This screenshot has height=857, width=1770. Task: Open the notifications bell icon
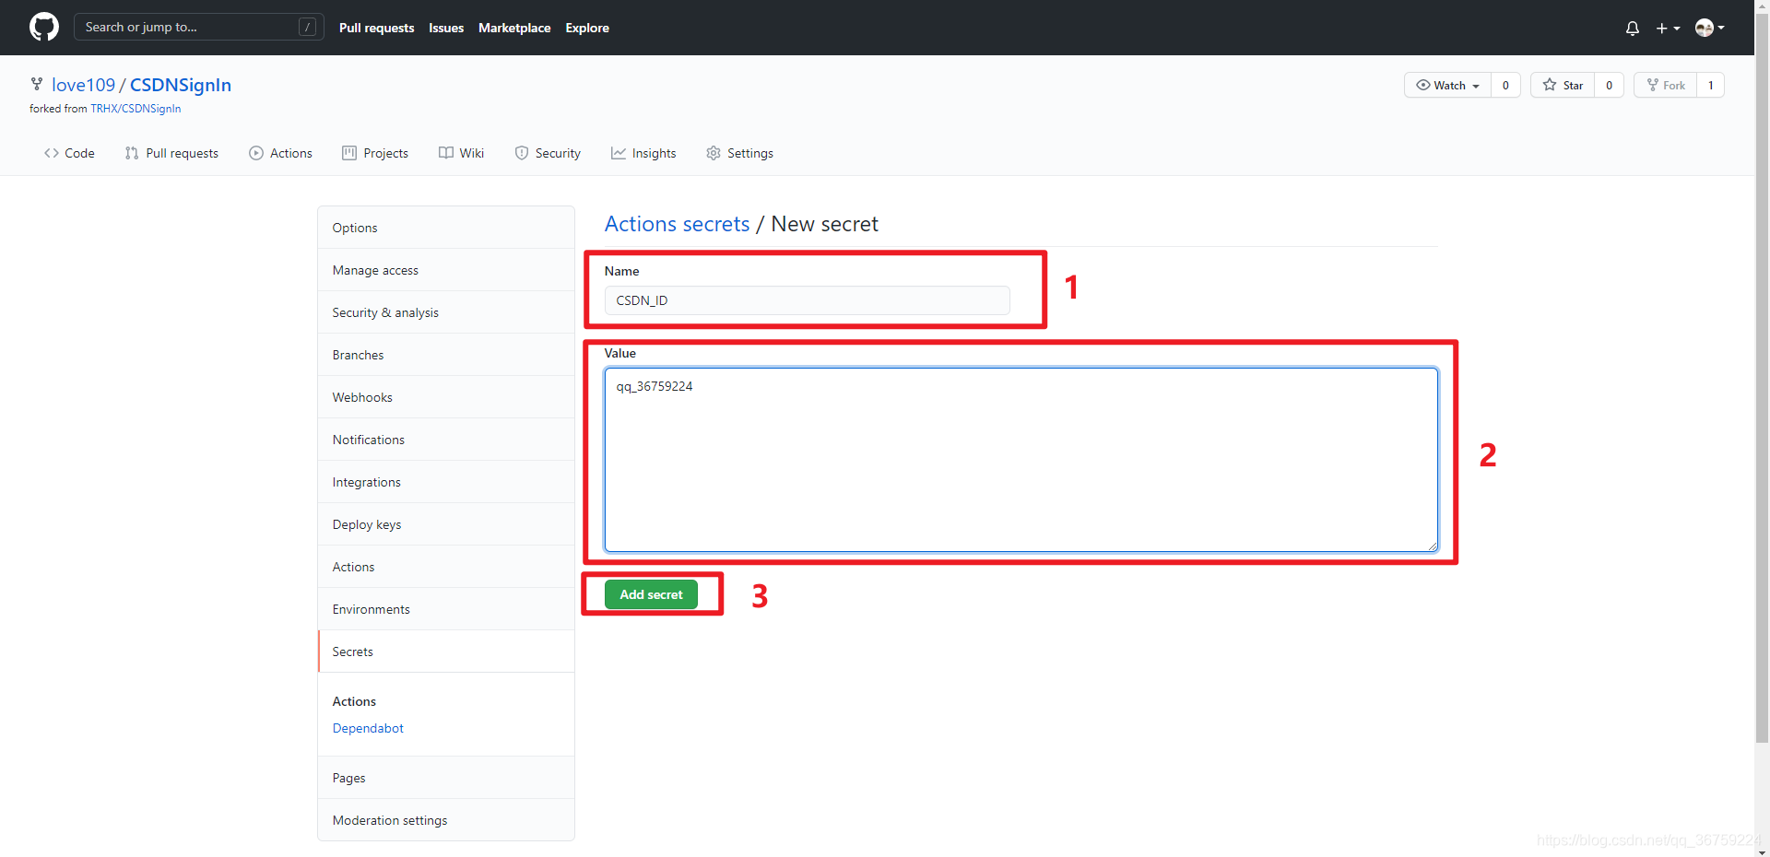click(x=1633, y=29)
